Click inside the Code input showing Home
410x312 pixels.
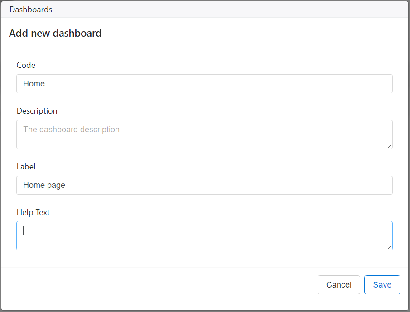pyautogui.click(x=204, y=84)
